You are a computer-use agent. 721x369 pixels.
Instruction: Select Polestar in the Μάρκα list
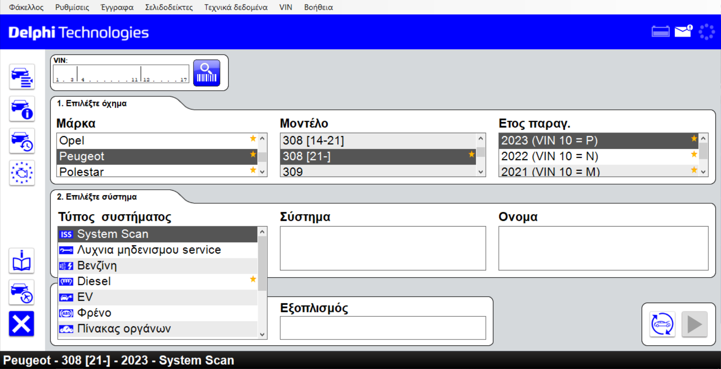coord(157,171)
